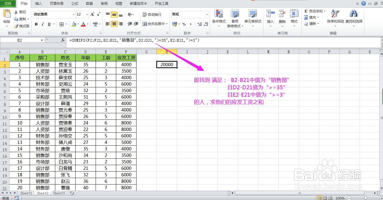The image size is (383, 200).
Task: Switch to the Developer (开发工具) tab
Action: [162, 4]
